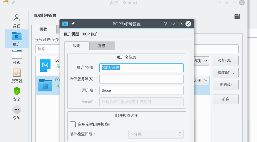Open the 撰写器 (Composer) section

click(x=17, y=76)
